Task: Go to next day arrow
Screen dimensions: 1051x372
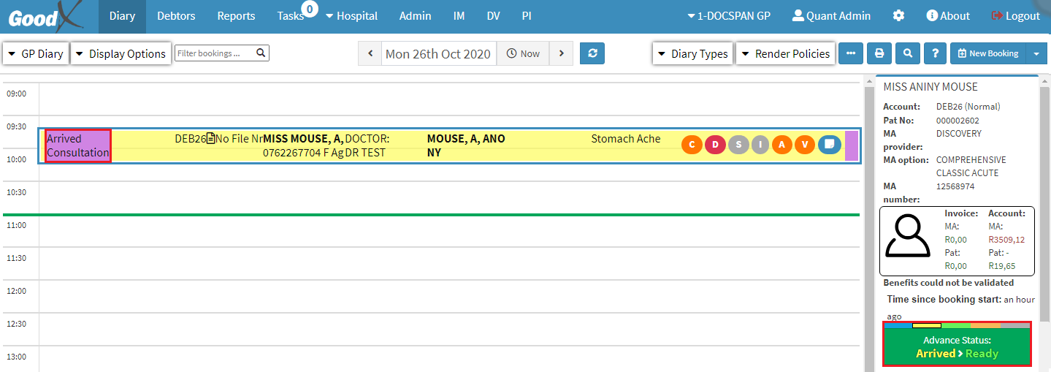Action: point(561,53)
